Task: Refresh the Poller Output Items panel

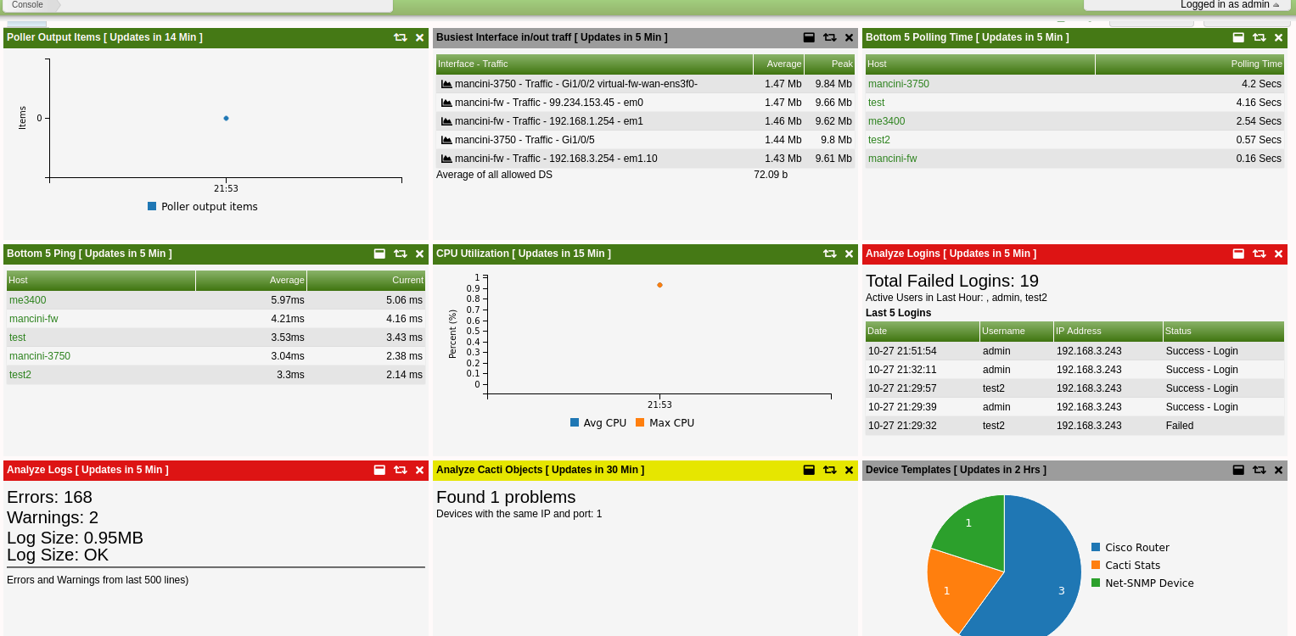Action: click(x=400, y=37)
